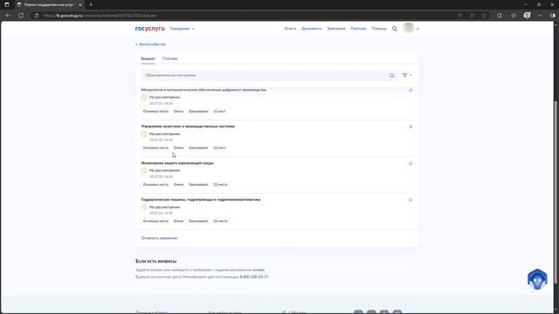
Task: Open the Платежи menu item
Action: tap(358, 29)
